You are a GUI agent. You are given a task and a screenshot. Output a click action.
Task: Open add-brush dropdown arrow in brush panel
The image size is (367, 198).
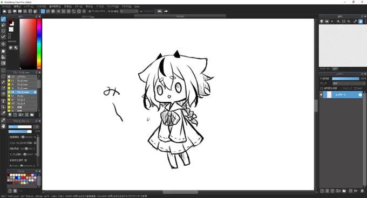coord(23,115)
